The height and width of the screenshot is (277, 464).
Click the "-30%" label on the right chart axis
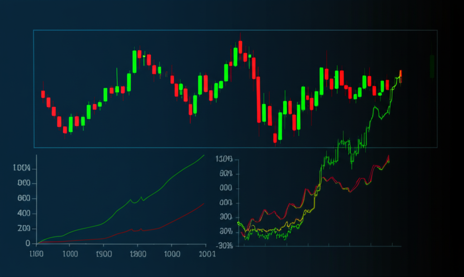point(225,246)
